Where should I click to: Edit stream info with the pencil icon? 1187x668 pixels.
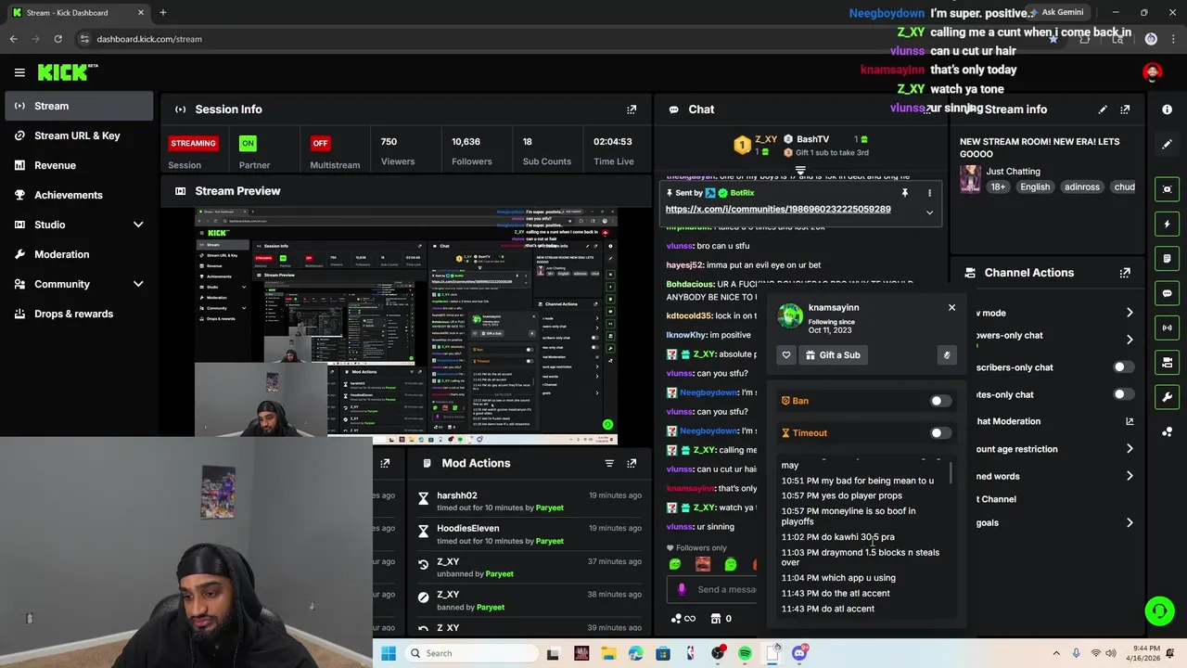click(1103, 109)
